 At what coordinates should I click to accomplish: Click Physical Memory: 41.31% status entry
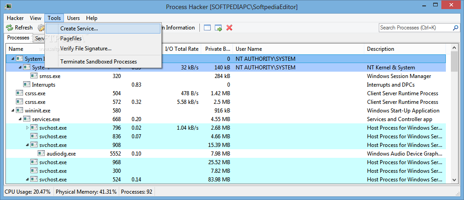coord(86,192)
